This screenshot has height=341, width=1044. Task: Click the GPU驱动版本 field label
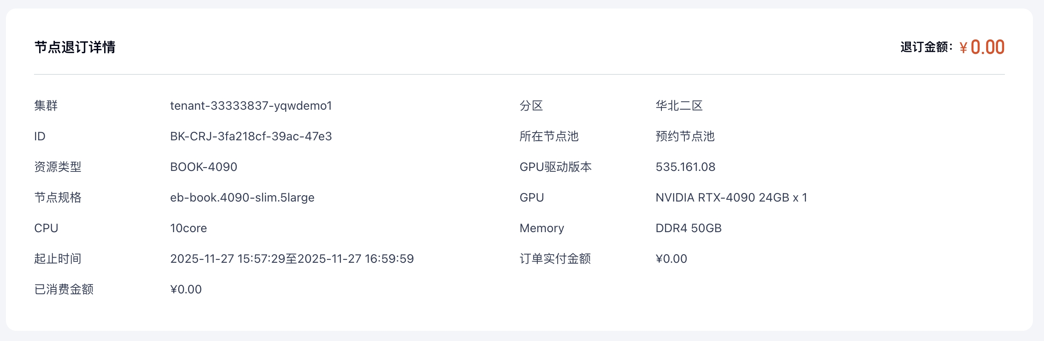[x=556, y=167]
